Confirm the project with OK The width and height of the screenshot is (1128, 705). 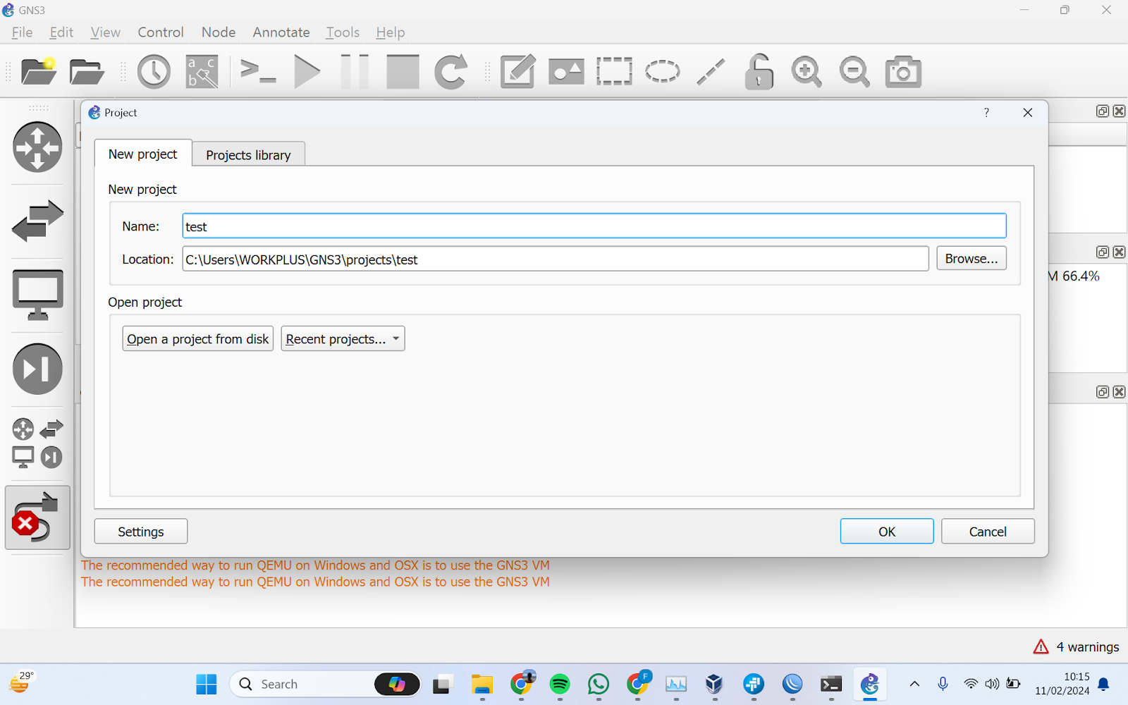(887, 532)
